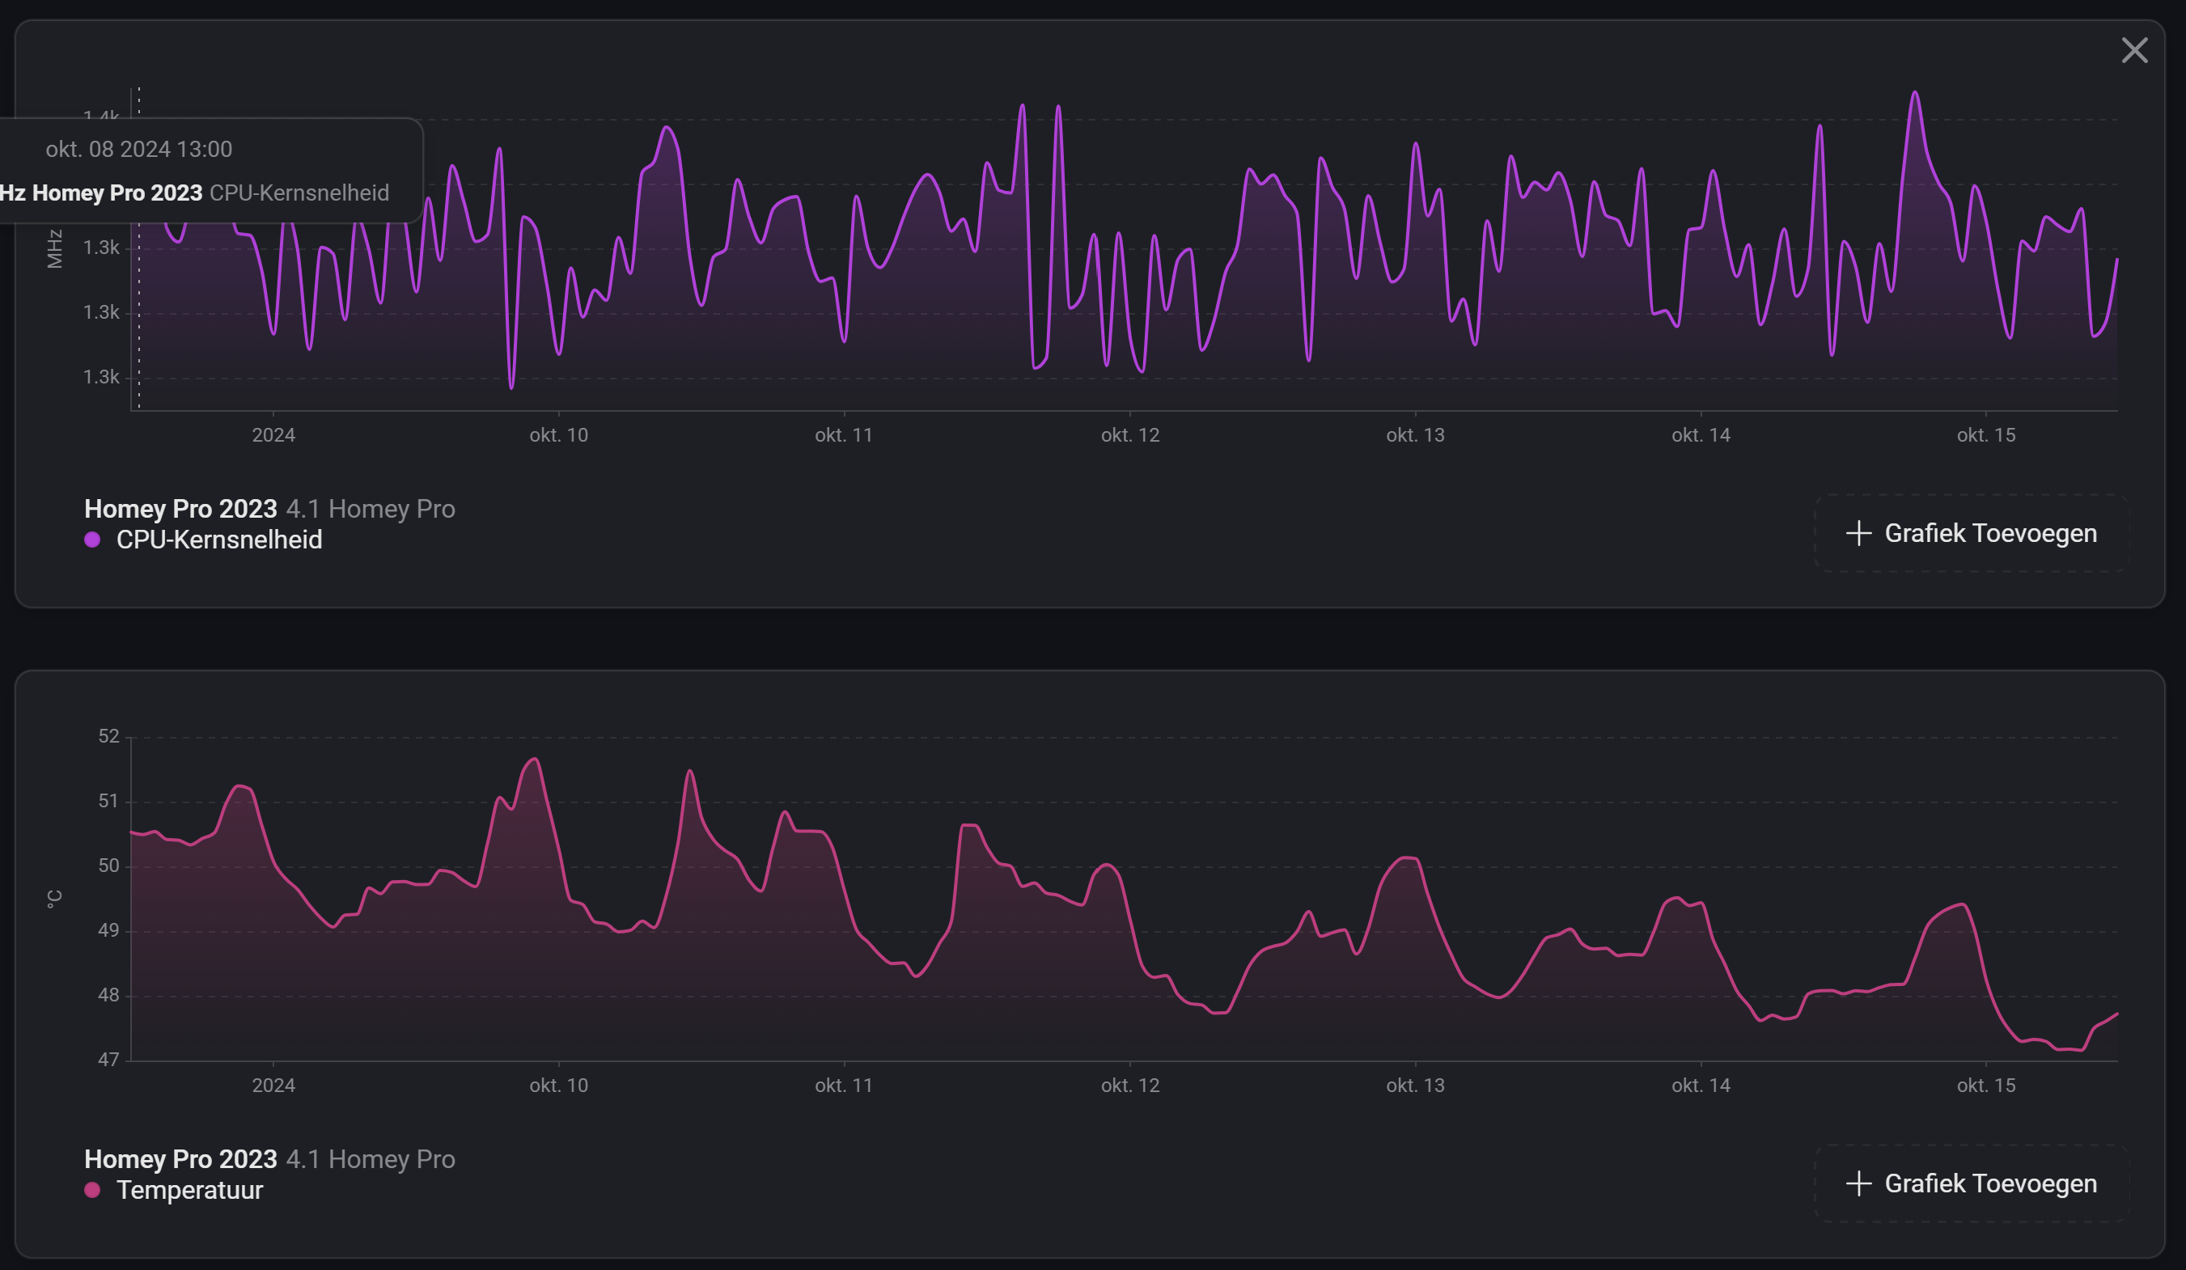Click the 52 value on temperature y-axis
Screen dimensions: 2186x1270
pyautogui.click(x=108, y=736)
